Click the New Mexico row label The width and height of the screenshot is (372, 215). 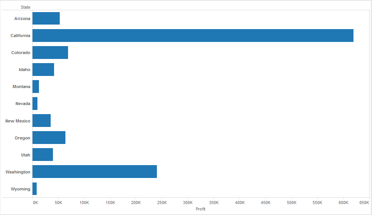pyautogui.click(x=18, y=121)
